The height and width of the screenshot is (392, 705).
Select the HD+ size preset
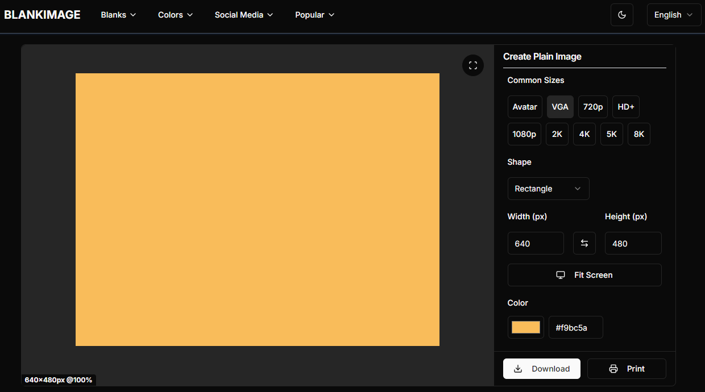[x=626, y=107]
